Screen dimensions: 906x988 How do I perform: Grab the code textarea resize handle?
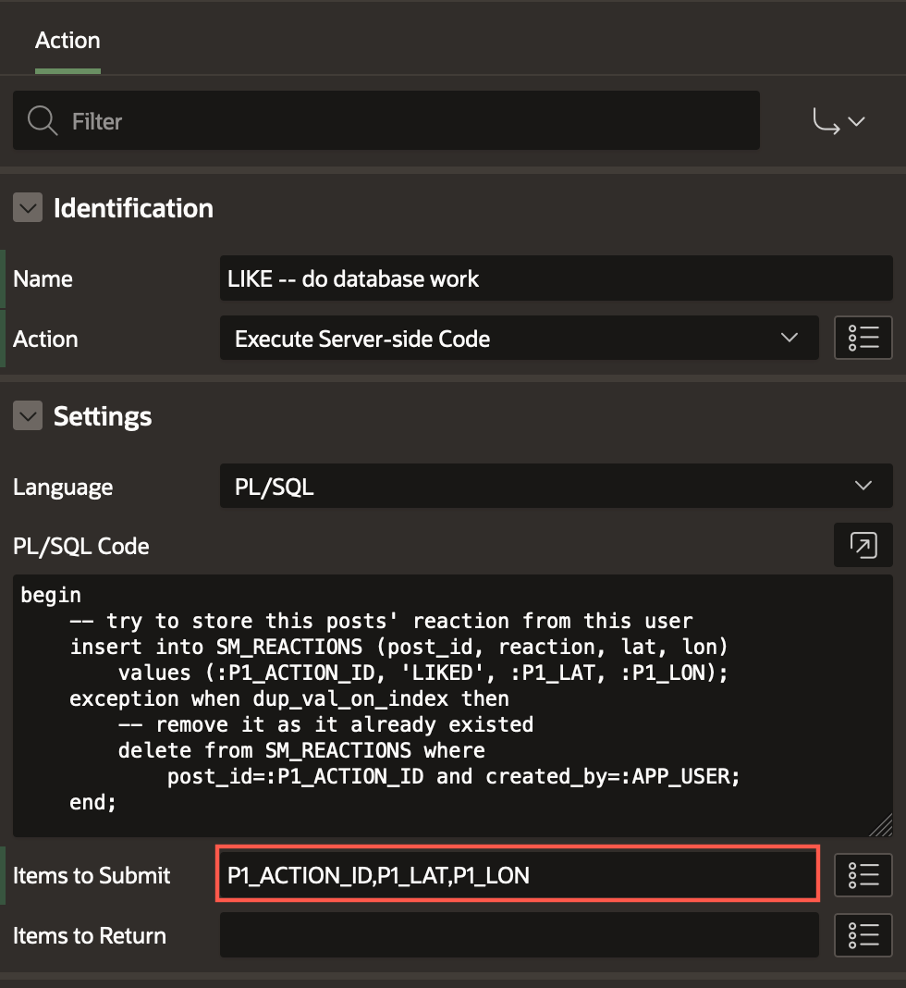(x=882, y=825)
